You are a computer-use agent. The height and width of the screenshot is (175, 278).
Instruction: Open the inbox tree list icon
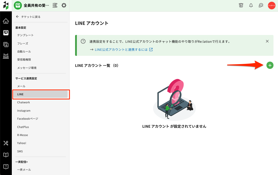coord(55,5)
